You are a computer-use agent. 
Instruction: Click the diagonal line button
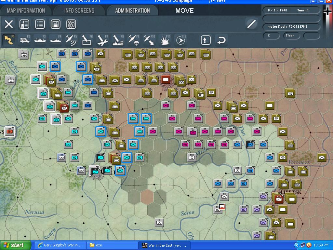(251, 24)
